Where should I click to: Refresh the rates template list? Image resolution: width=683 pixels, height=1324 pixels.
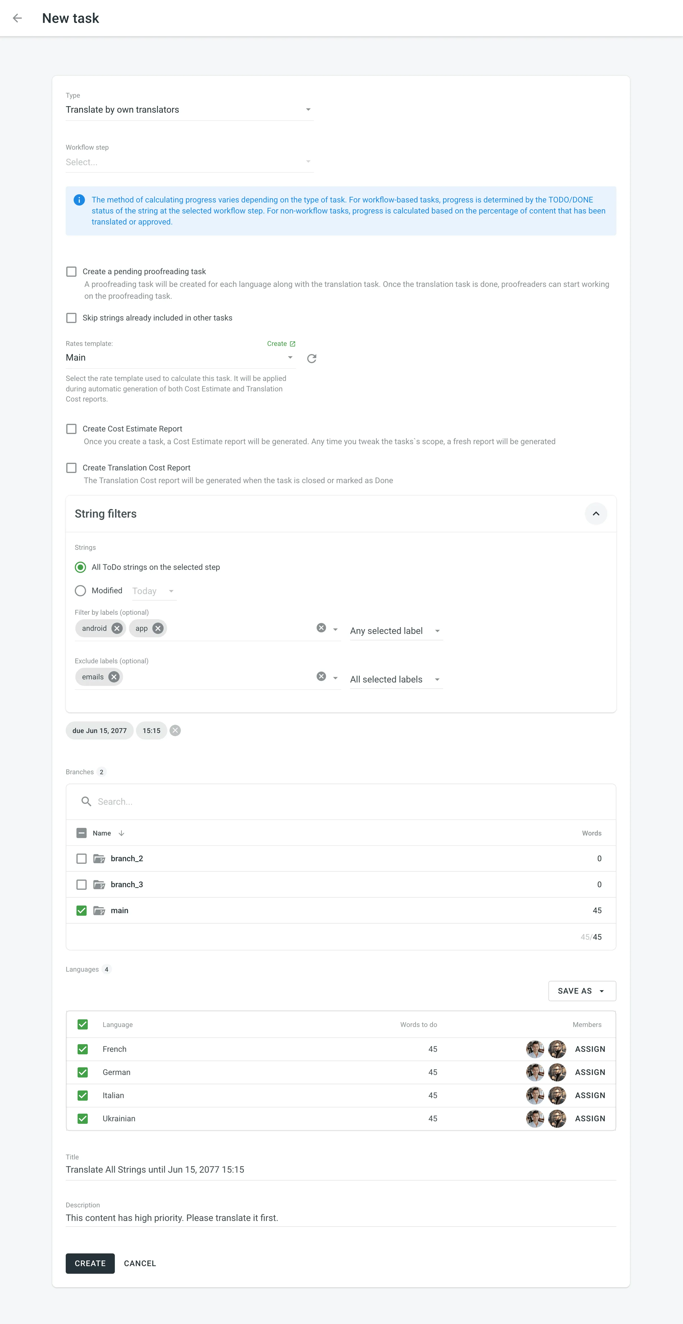311,358
